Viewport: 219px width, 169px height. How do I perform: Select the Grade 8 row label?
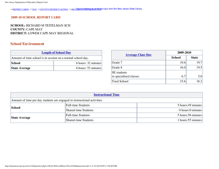117,68
